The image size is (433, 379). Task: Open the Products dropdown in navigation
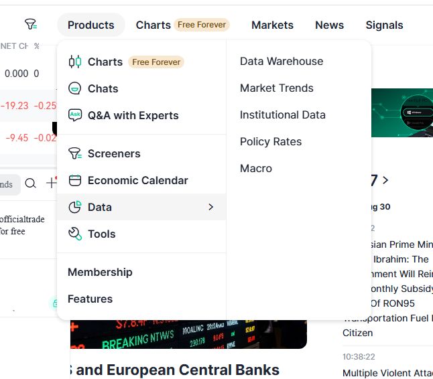pos(91,25)
